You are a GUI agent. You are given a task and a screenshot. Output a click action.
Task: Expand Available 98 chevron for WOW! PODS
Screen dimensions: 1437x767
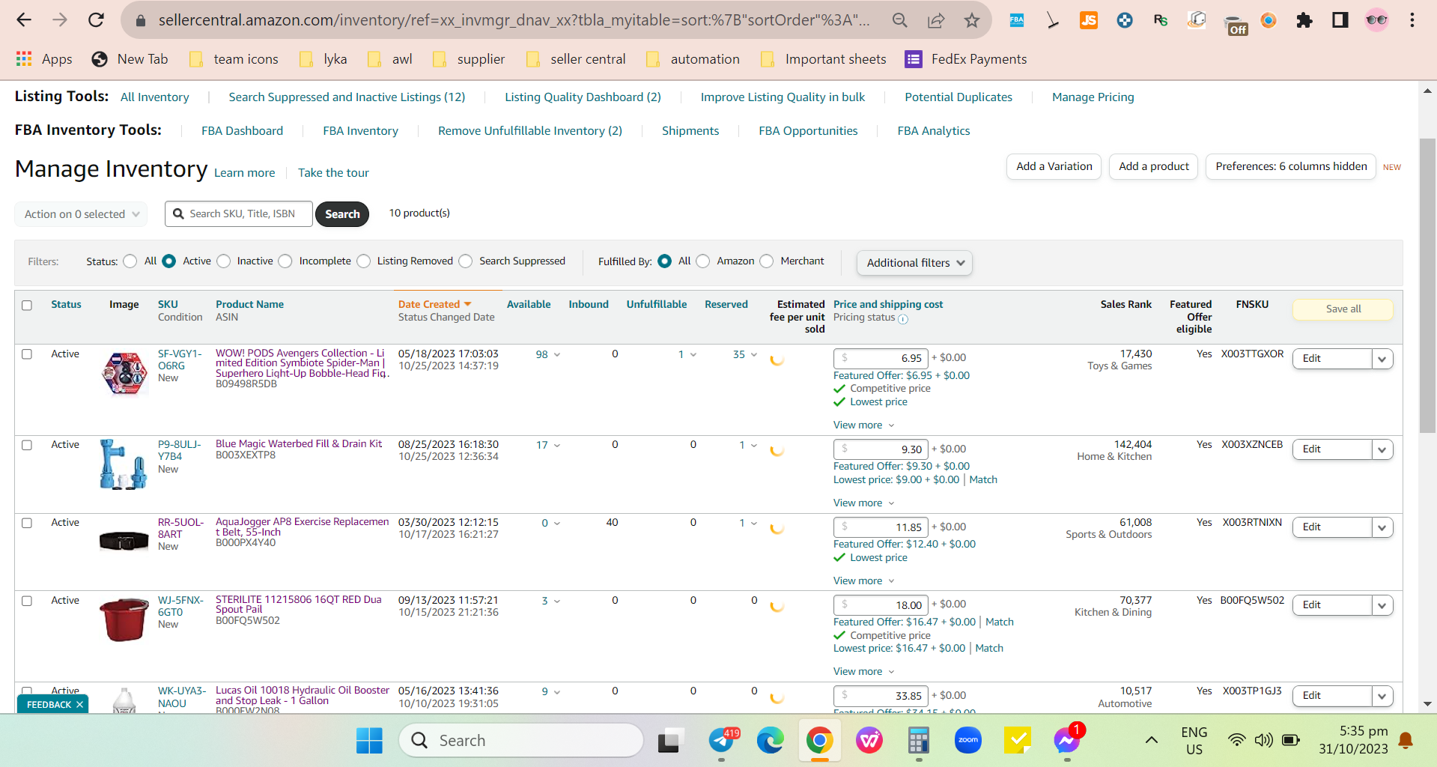pyautogui.click(x=557, y=355)
